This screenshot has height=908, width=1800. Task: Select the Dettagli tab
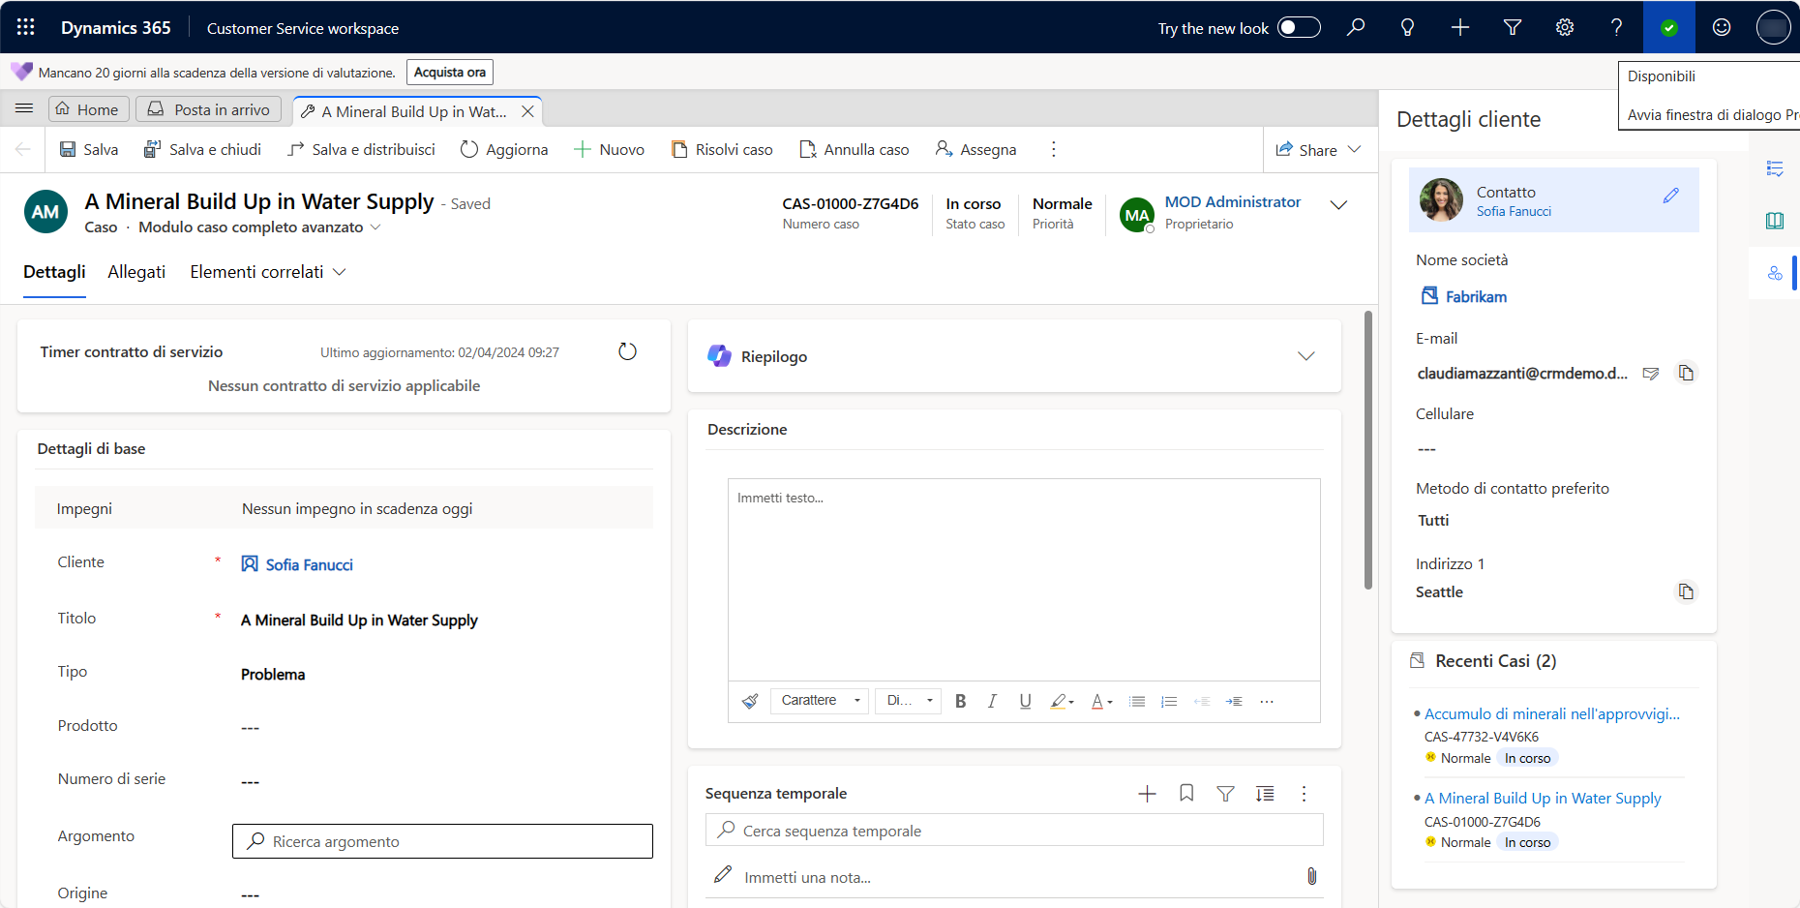(54, 272)
